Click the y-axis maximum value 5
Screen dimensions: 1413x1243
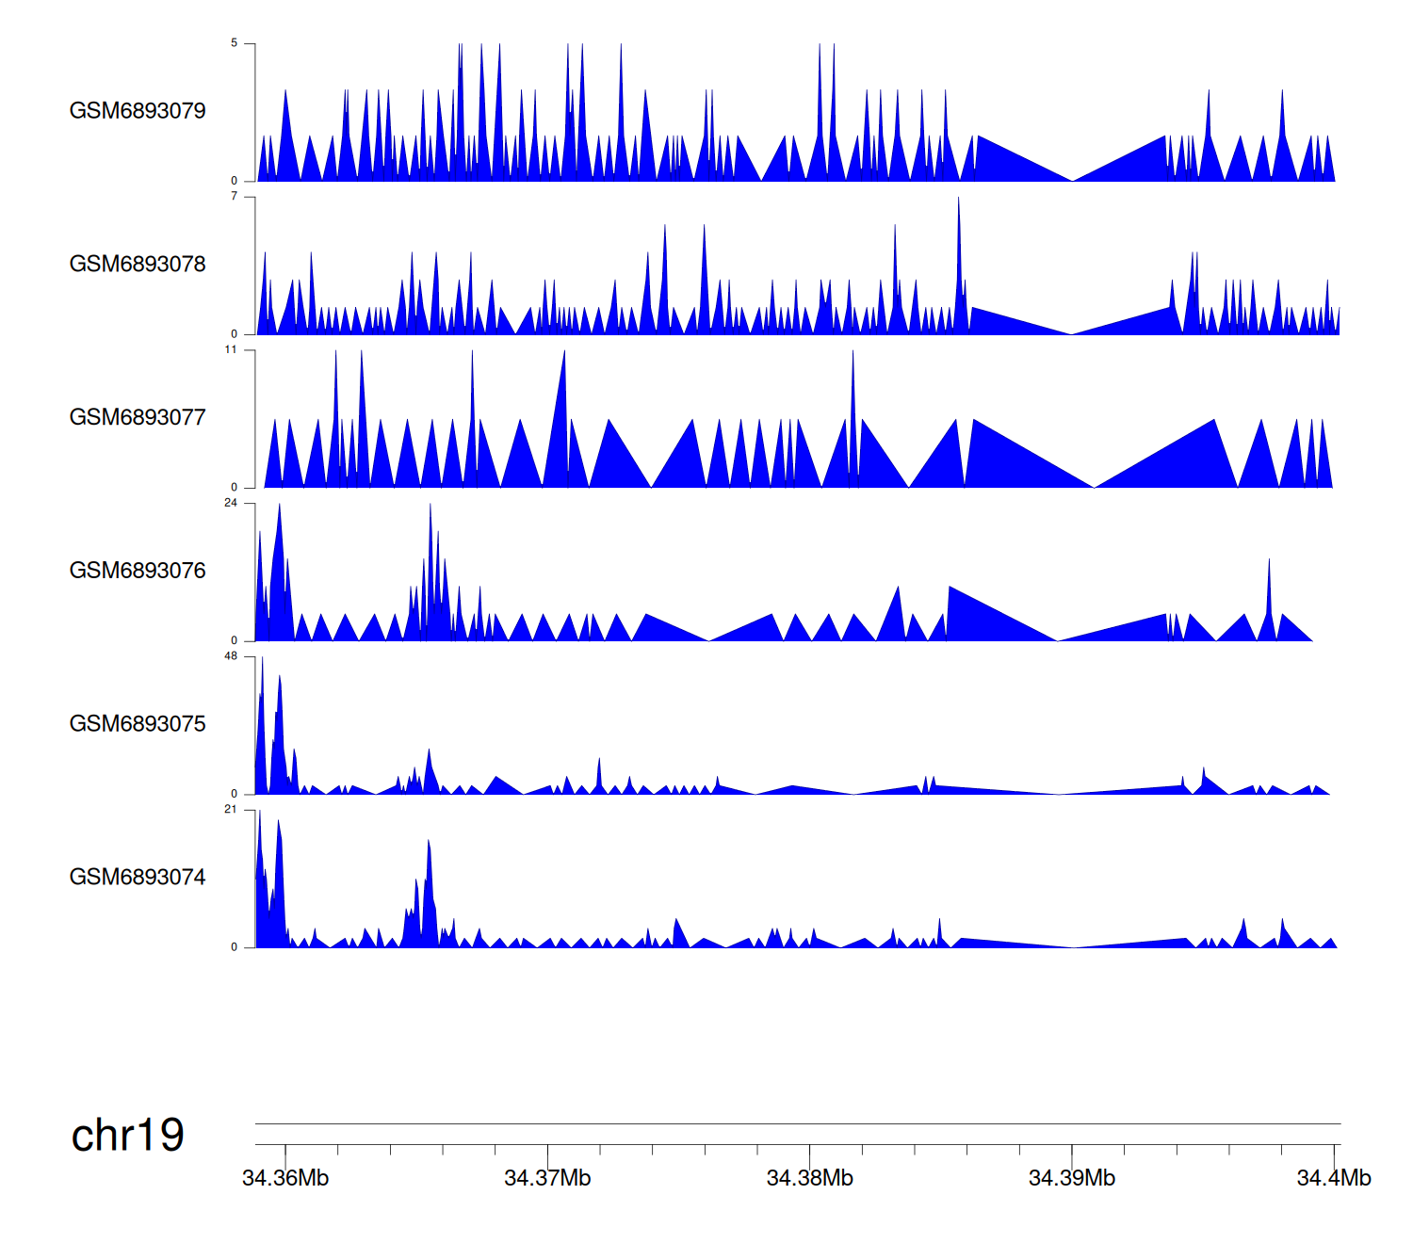tap(235, 43)
